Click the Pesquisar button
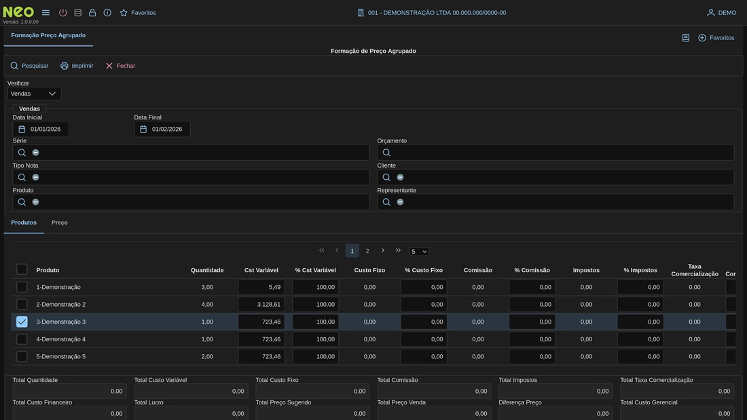 click(29, 66)
